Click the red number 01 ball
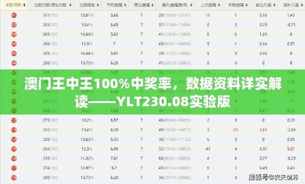 [x=14, y=15]
